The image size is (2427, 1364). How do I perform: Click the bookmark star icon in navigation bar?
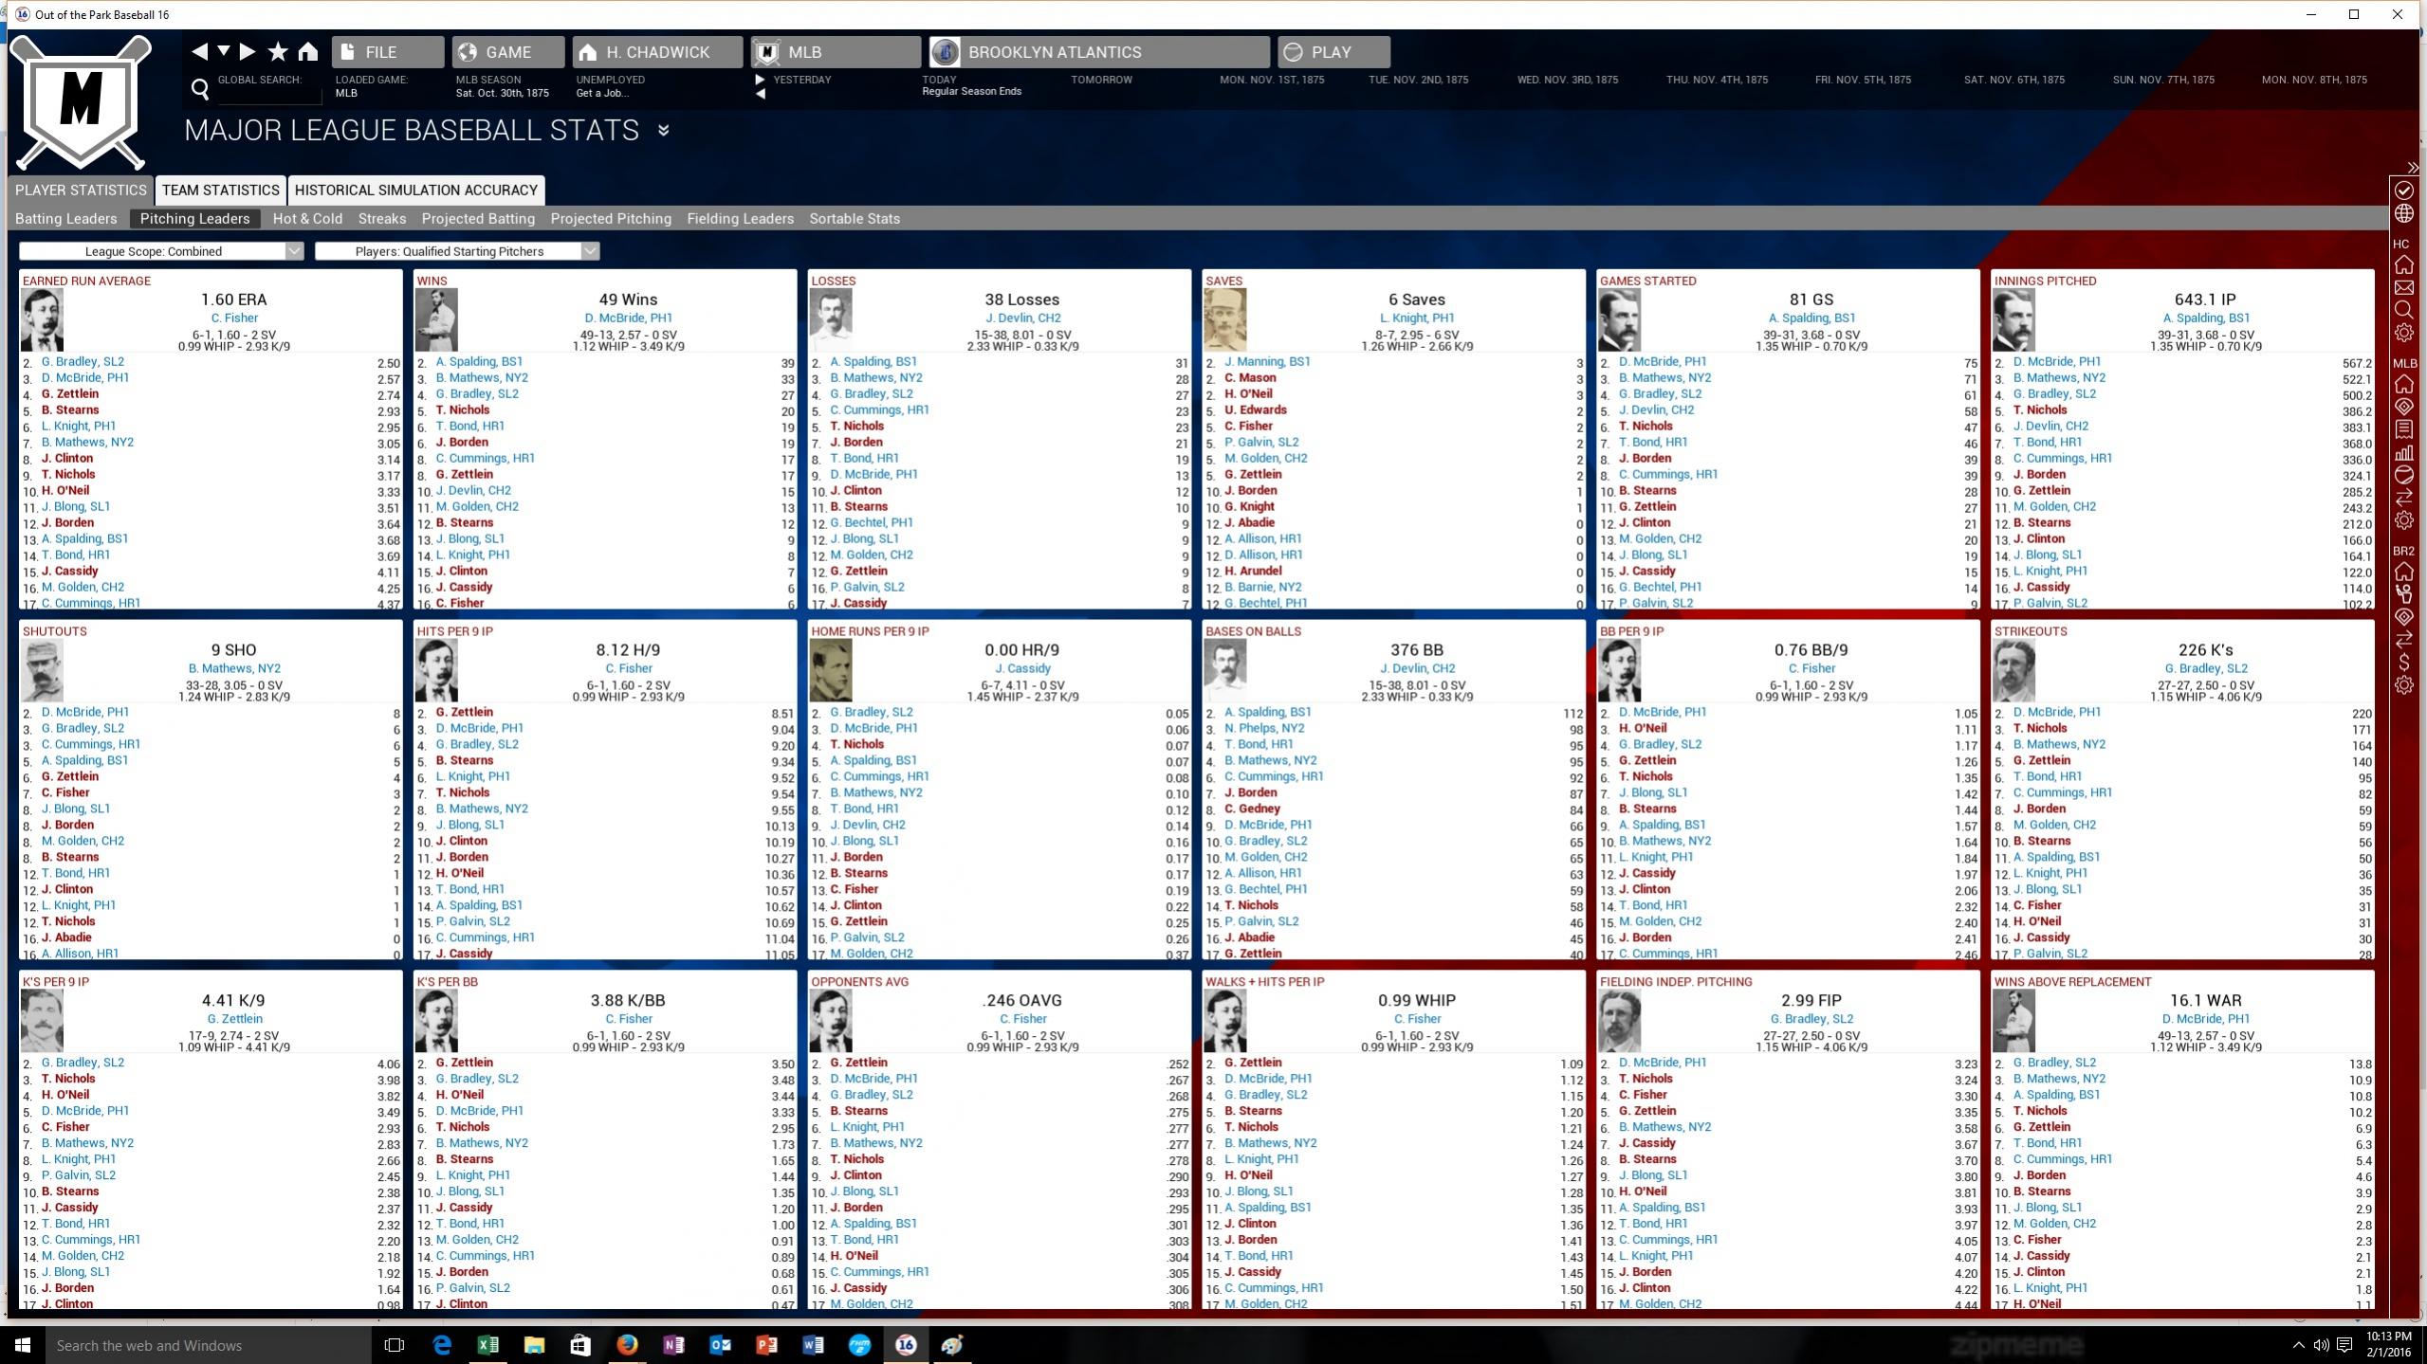[278, 52]
